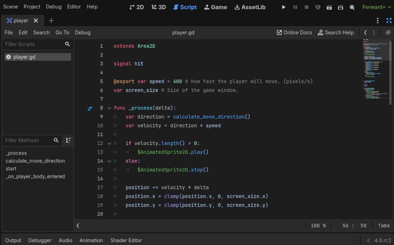The width and height of the screenshot is (394, 245).
Task: Toggle the breakpoint arrow beside line 8
Action: click(90, 108)
